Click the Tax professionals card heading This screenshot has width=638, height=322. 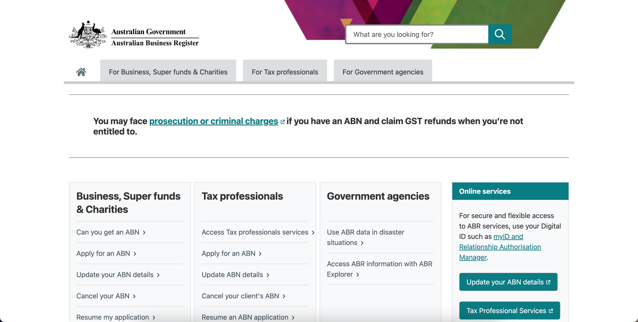pyautogui.click(x=242, y=196)
